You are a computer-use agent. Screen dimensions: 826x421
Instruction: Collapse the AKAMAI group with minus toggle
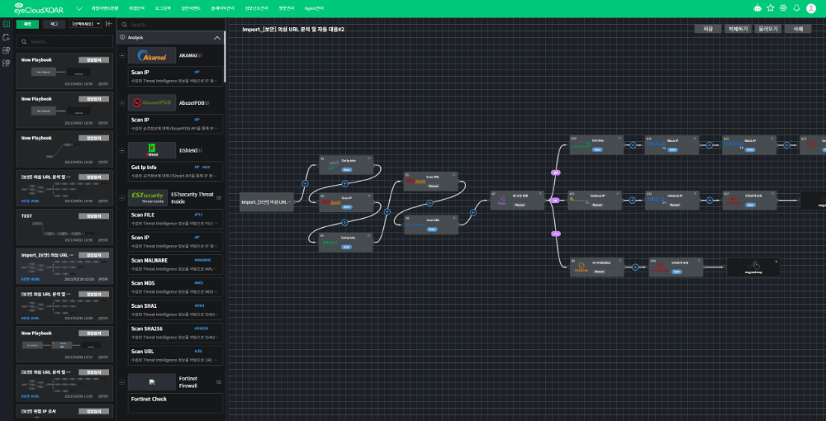[x=123, y=57]
